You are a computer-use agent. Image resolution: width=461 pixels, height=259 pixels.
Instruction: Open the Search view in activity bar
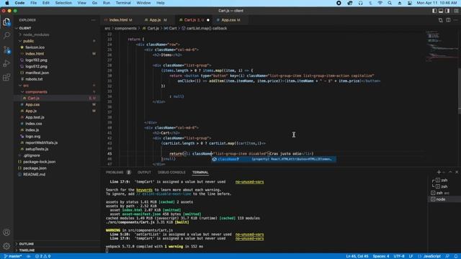[6, 35]
